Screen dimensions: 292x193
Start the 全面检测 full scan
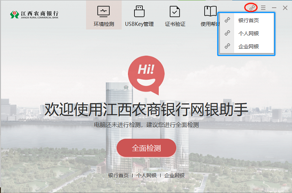coord(146,148)
